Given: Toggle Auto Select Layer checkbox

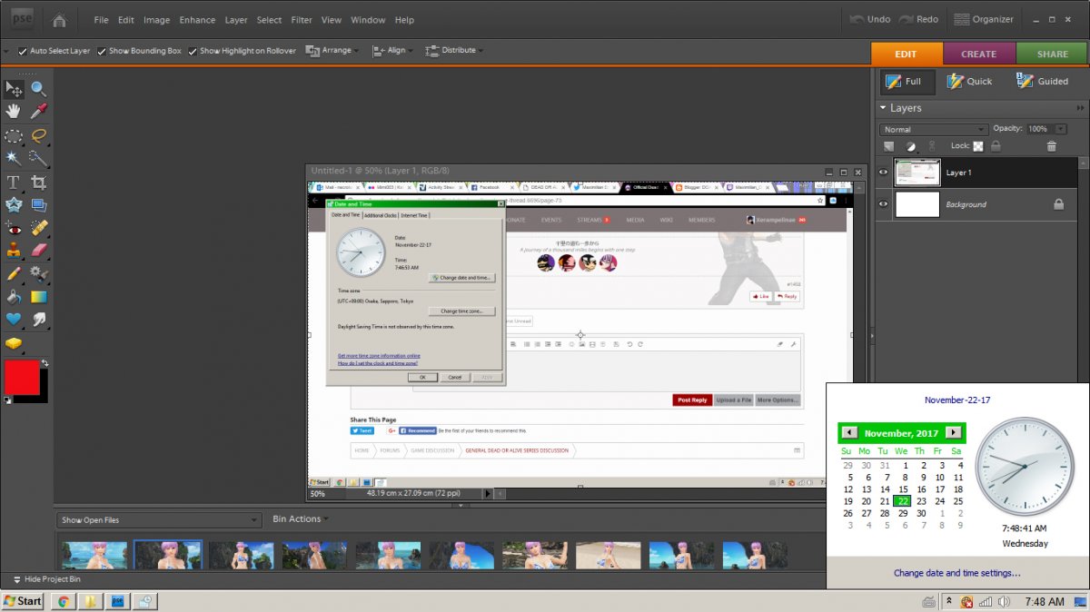Looking at the screenshot, I should pos(23,51).
